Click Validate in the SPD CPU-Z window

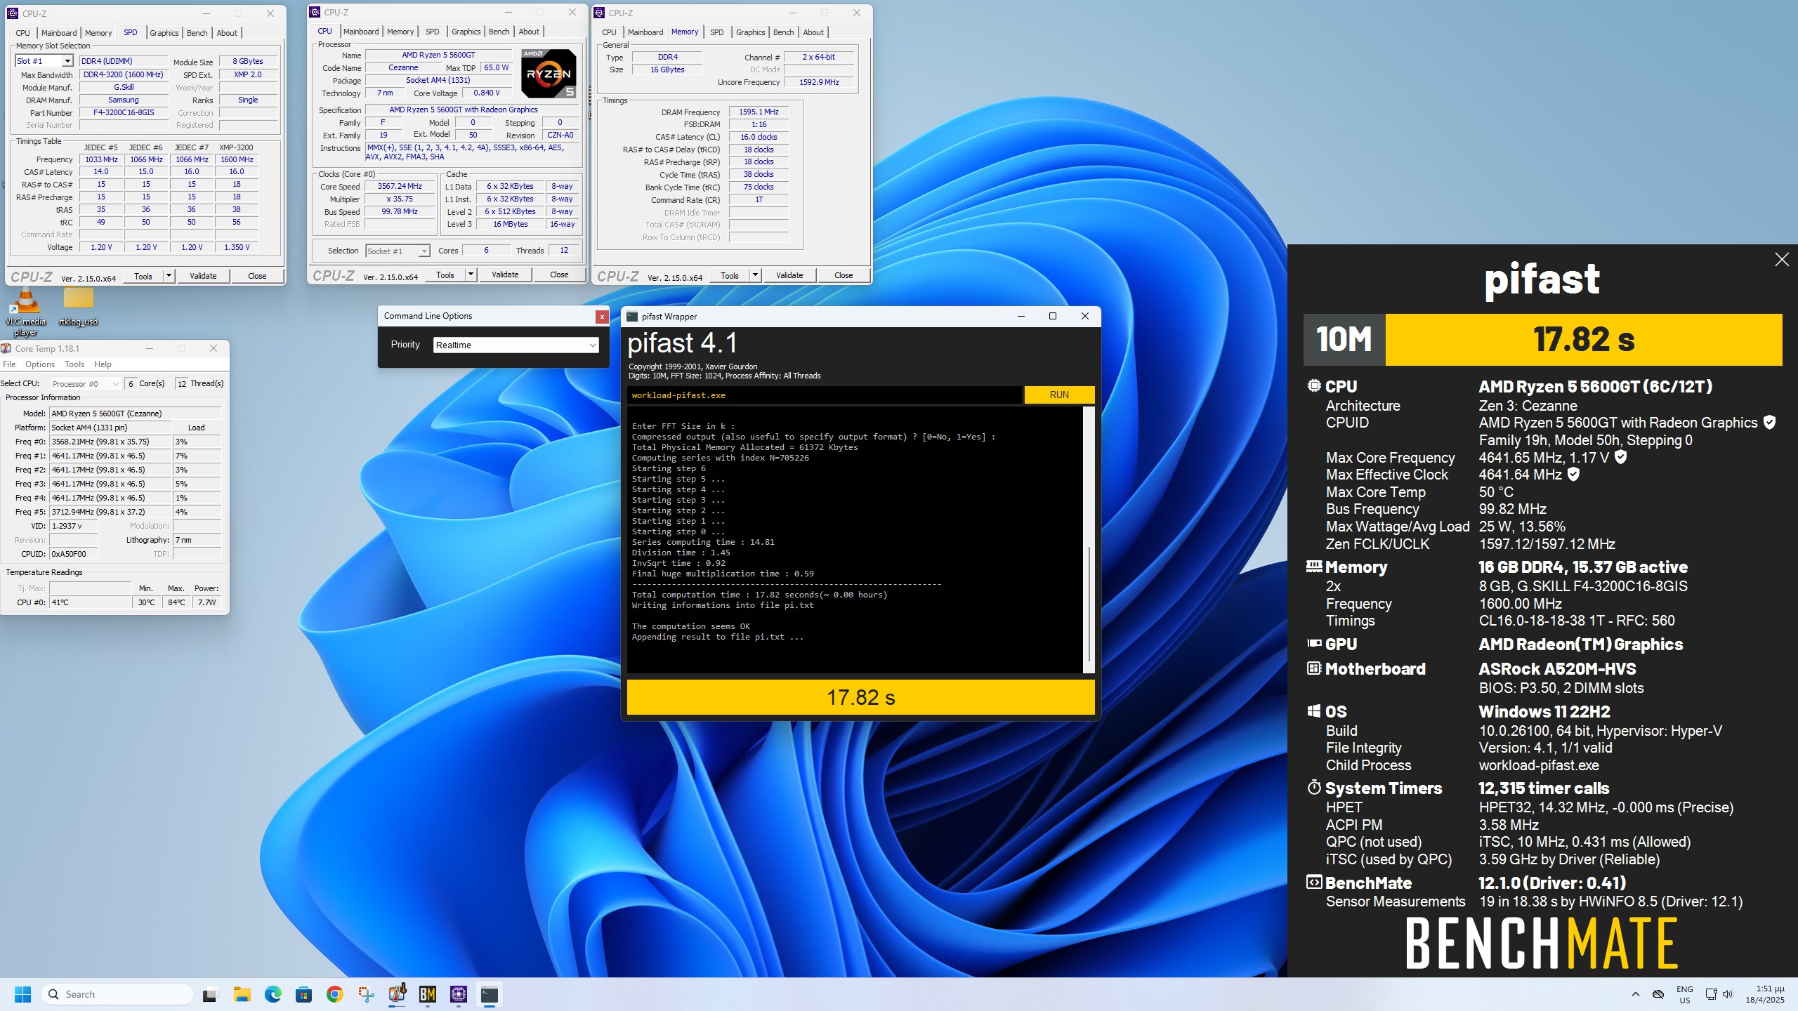[203, 276]
